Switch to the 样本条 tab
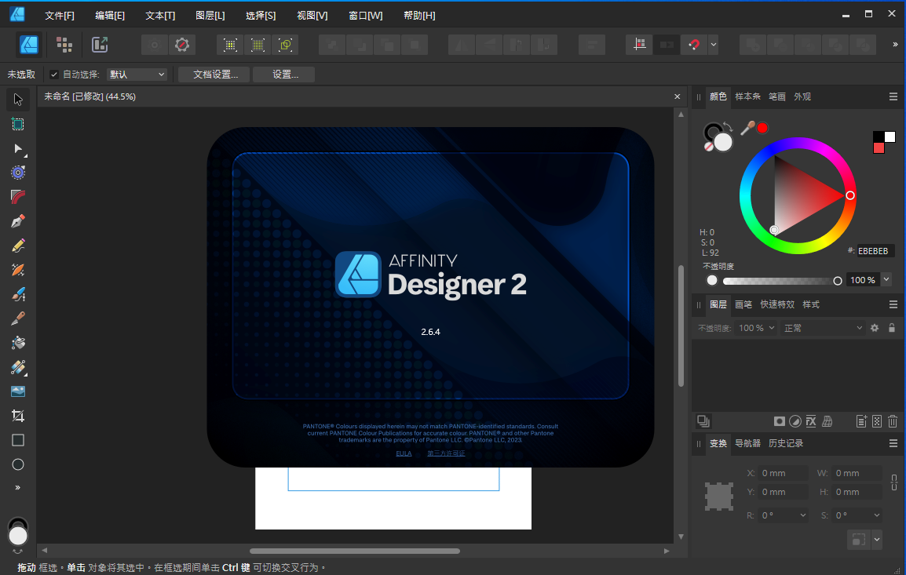Viewport: 906px width, 575px height. click(x=747, y=96)
